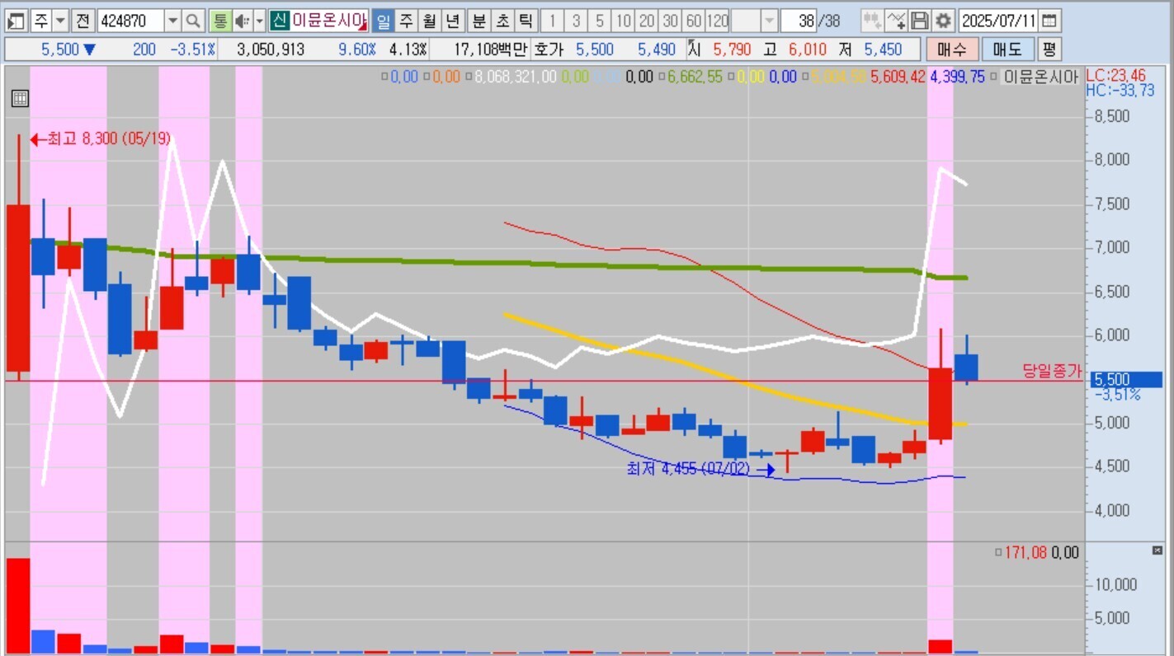1174x656 pixels.
Task: Expand the stock code 424870 dropdown
Action: coord(172,21)
